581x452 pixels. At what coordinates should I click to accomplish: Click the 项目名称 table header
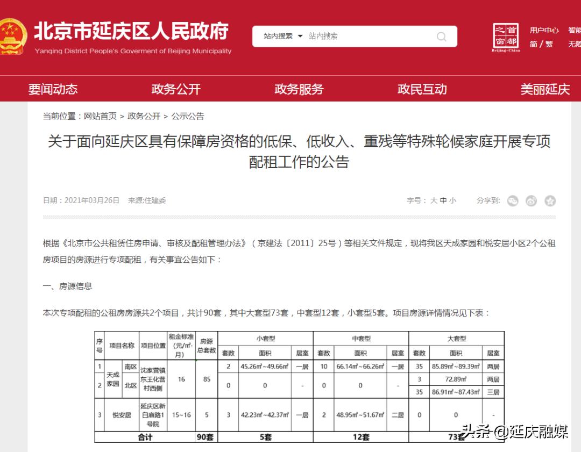(122, 346)
